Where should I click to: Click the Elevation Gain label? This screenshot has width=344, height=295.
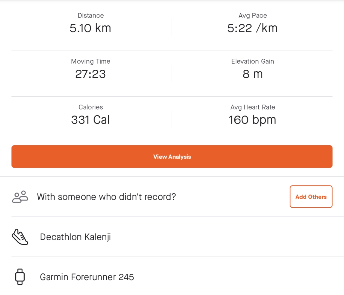(x=253, y=61)
